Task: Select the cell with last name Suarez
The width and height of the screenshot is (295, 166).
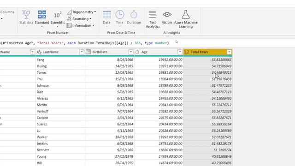Action: pyautogui.click(x=60, y=124)
